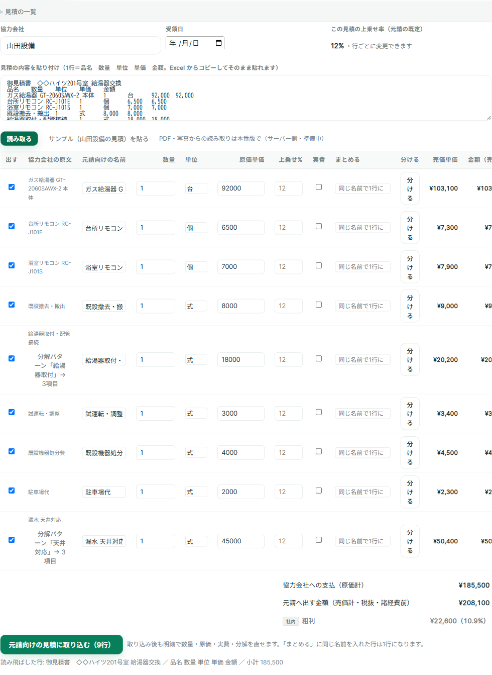The image size is (492, 675).
Task: Click 元請向けの見積に取り込む（9行） button
Action: [x=61, y=644]
